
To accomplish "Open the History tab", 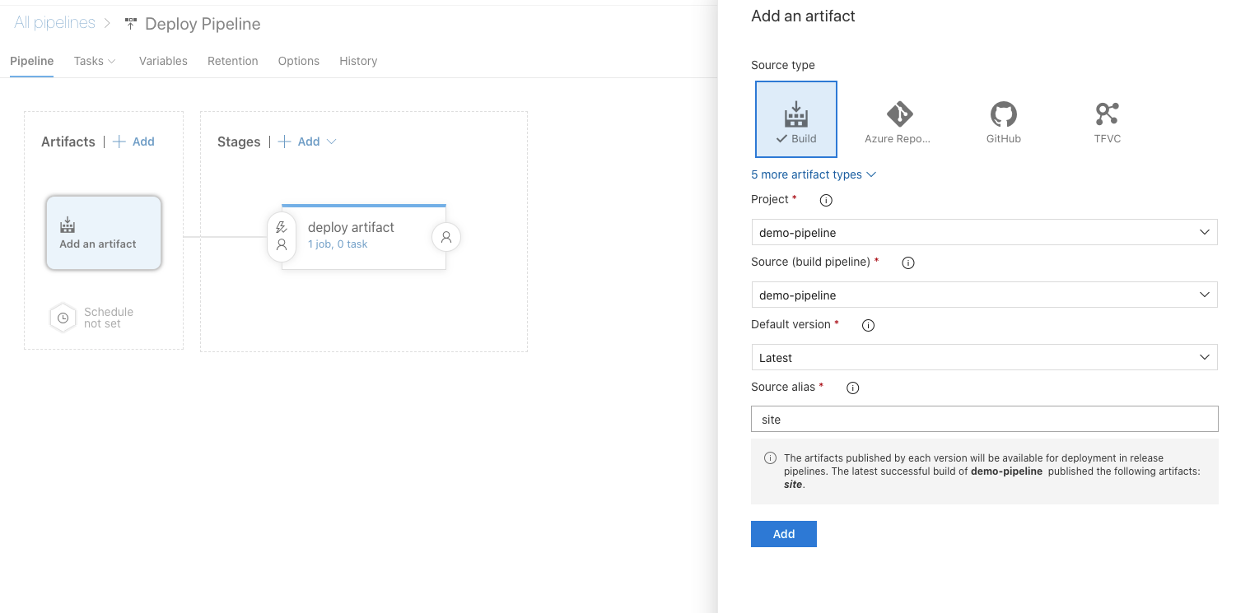I will [x=357, y=61].
